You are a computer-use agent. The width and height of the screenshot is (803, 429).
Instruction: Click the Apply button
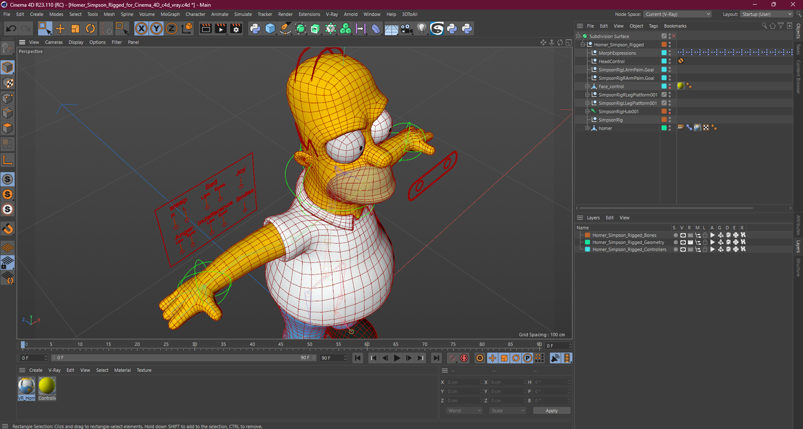(552, 411)
